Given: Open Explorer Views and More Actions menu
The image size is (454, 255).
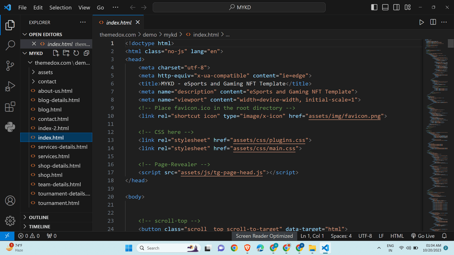Looking at the screenshot, I should [83, 22].
